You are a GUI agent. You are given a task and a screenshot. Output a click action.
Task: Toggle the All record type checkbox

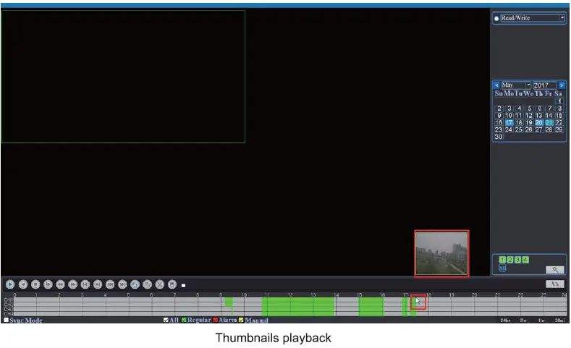pyautogui.click(x=166, y=320)
